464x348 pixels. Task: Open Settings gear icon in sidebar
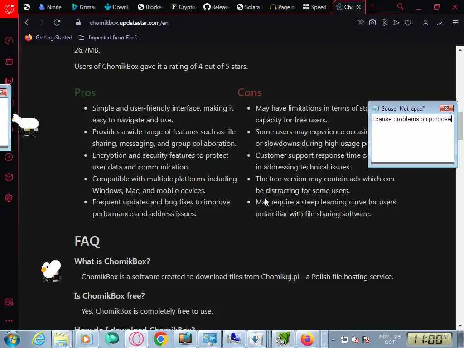click(9, 198)
